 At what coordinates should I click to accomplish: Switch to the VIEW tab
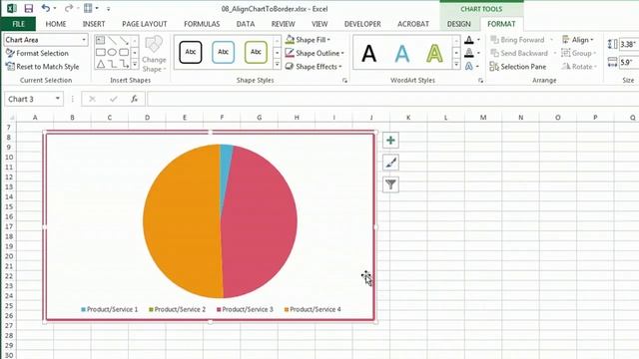319,24
